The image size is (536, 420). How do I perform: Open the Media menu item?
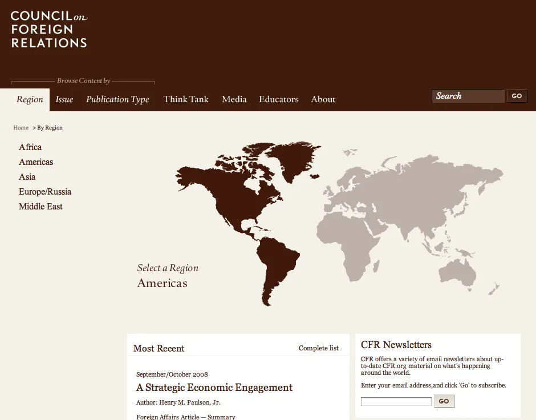234,99
